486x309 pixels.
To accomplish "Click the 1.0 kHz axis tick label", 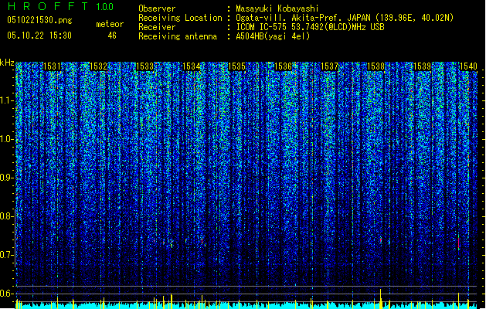I will [7, 139].
